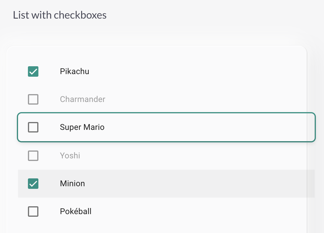Click the List with checkboxes heading
This screenshot has width=324, height=233.
[x=59, y=15]
